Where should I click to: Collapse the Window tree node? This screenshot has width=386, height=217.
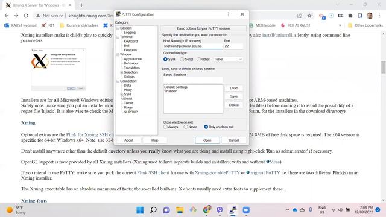point(118,55)
